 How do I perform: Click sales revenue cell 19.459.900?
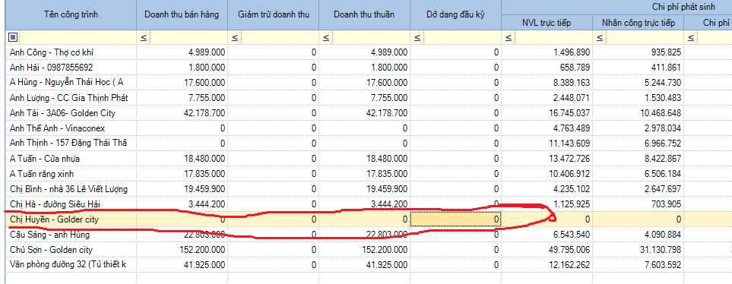tap(182, 189)
